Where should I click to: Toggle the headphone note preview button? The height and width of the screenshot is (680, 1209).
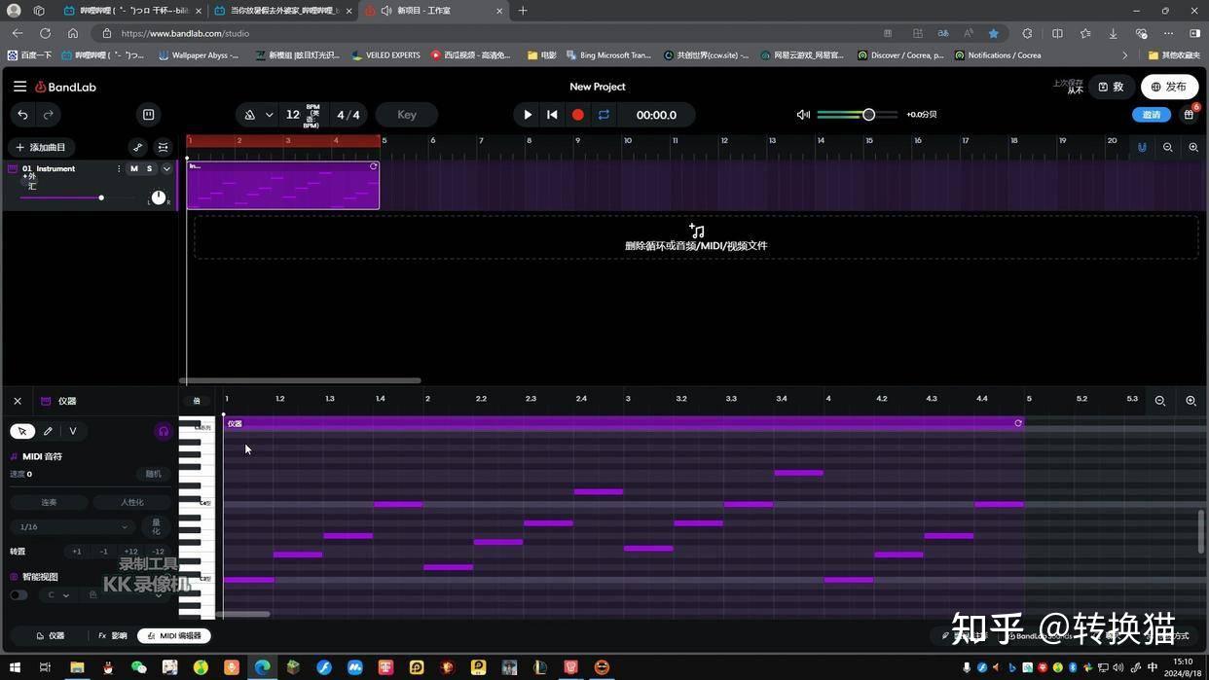pos(164,431)
